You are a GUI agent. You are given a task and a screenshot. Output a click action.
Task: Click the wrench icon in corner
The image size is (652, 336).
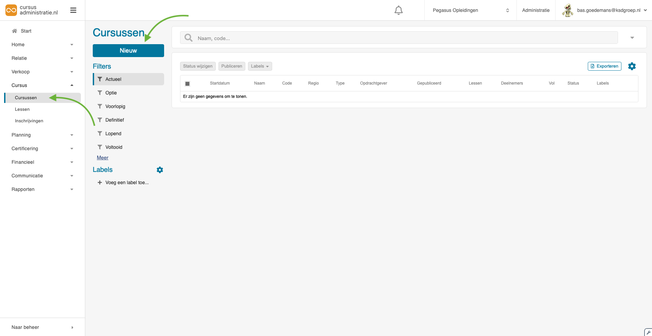648,332
